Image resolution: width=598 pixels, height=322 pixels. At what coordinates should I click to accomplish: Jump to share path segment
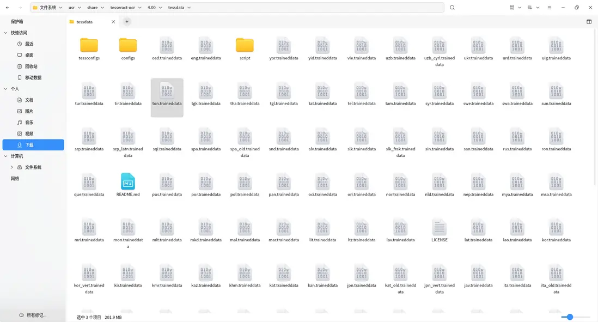point(92,7)
